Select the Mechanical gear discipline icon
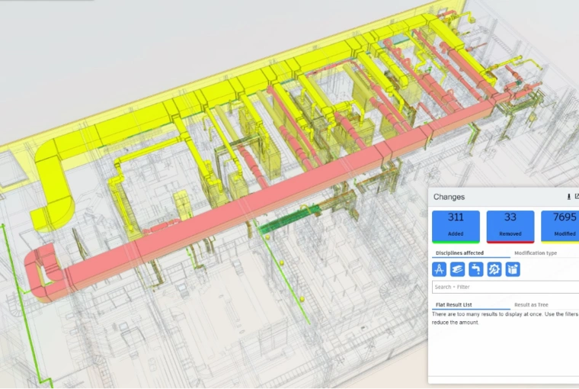This screenshot has height=389, width=579. [494, 268]
